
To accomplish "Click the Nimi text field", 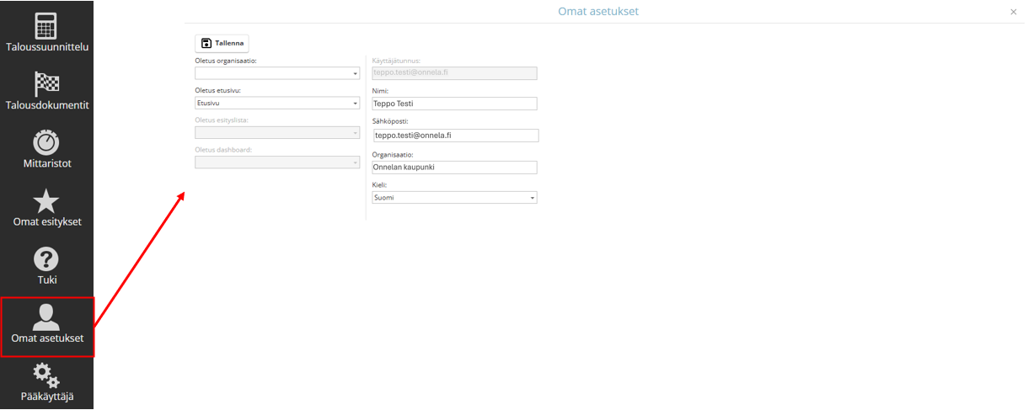I will pos(454,104).
